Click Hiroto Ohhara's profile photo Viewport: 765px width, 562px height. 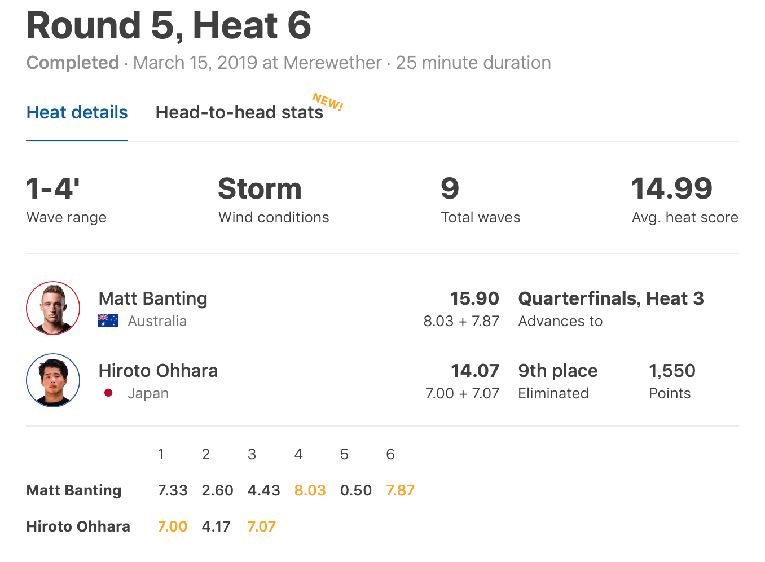pyautogui.click(x=53, y=380)
